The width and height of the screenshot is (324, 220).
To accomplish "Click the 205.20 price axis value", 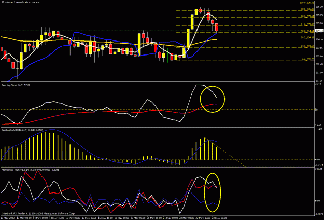I will [x=319, y=23].
